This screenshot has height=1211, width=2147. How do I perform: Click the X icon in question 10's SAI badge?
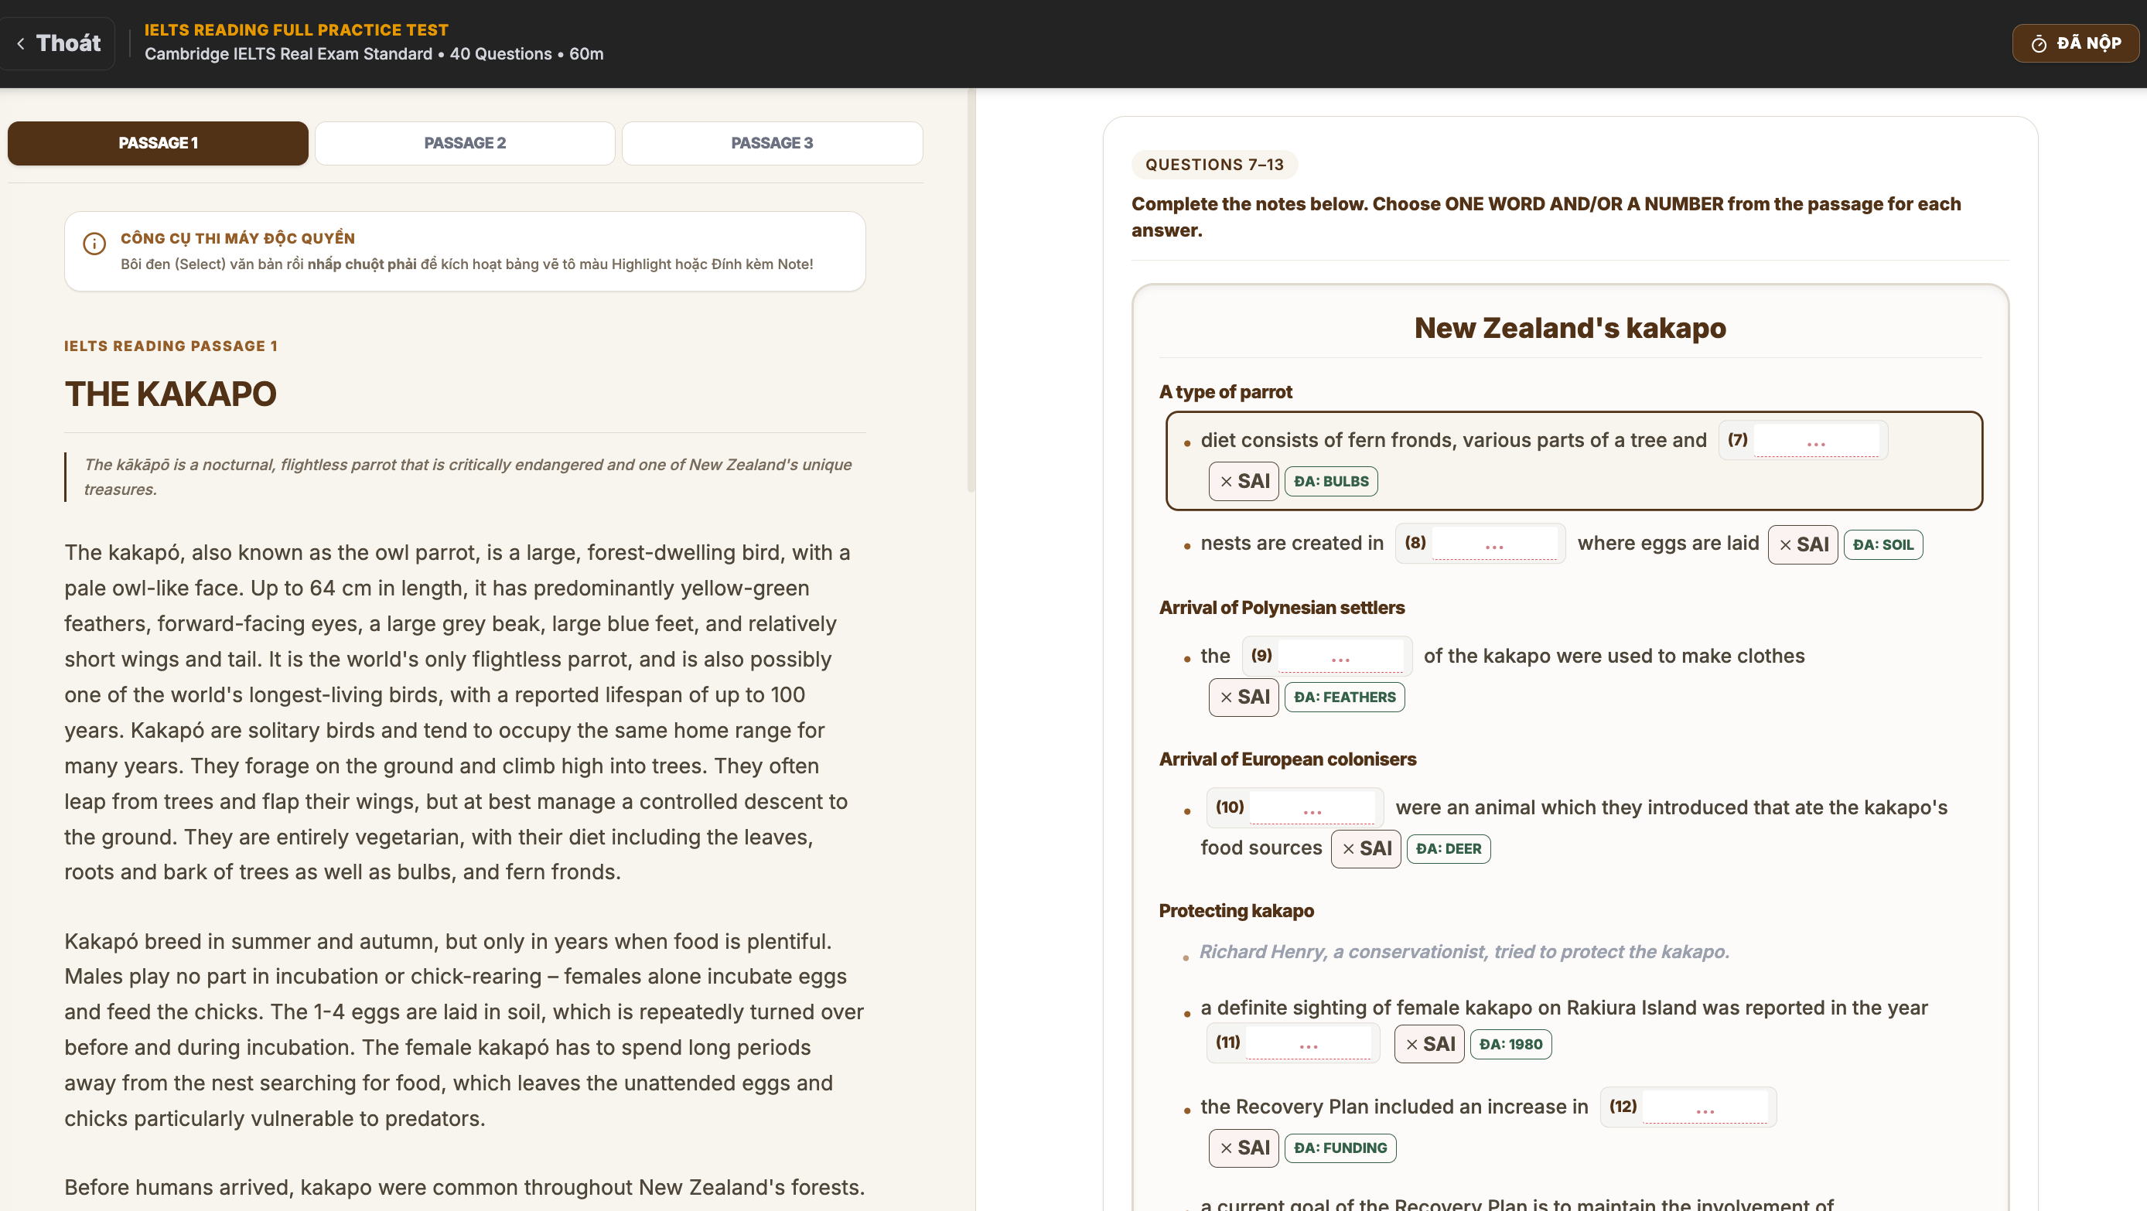(x=1349, y=849)
